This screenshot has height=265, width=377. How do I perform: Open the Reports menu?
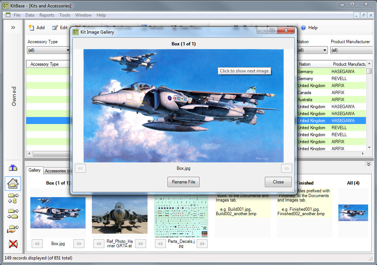pyautogui.click(x=47, y=15)
